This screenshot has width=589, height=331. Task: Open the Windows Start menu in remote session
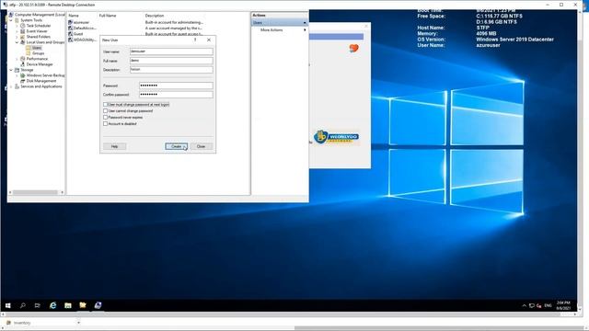[x=8, y=305]
